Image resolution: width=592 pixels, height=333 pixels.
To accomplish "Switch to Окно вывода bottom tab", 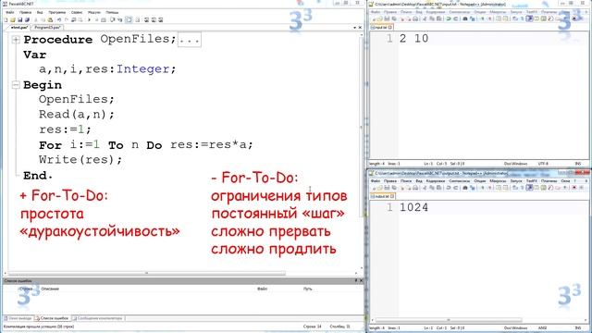I will (18, 318).
